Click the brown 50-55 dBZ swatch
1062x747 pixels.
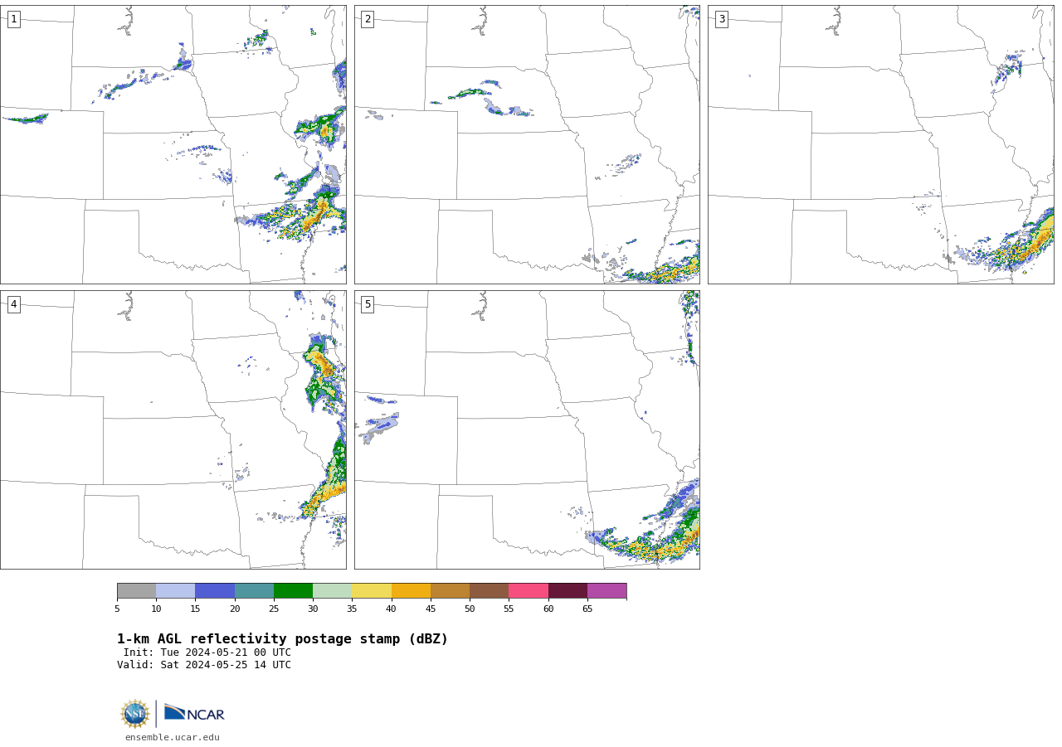click(x=489, y=591)
